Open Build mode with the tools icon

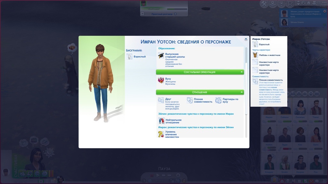click(x=264, y=4)
